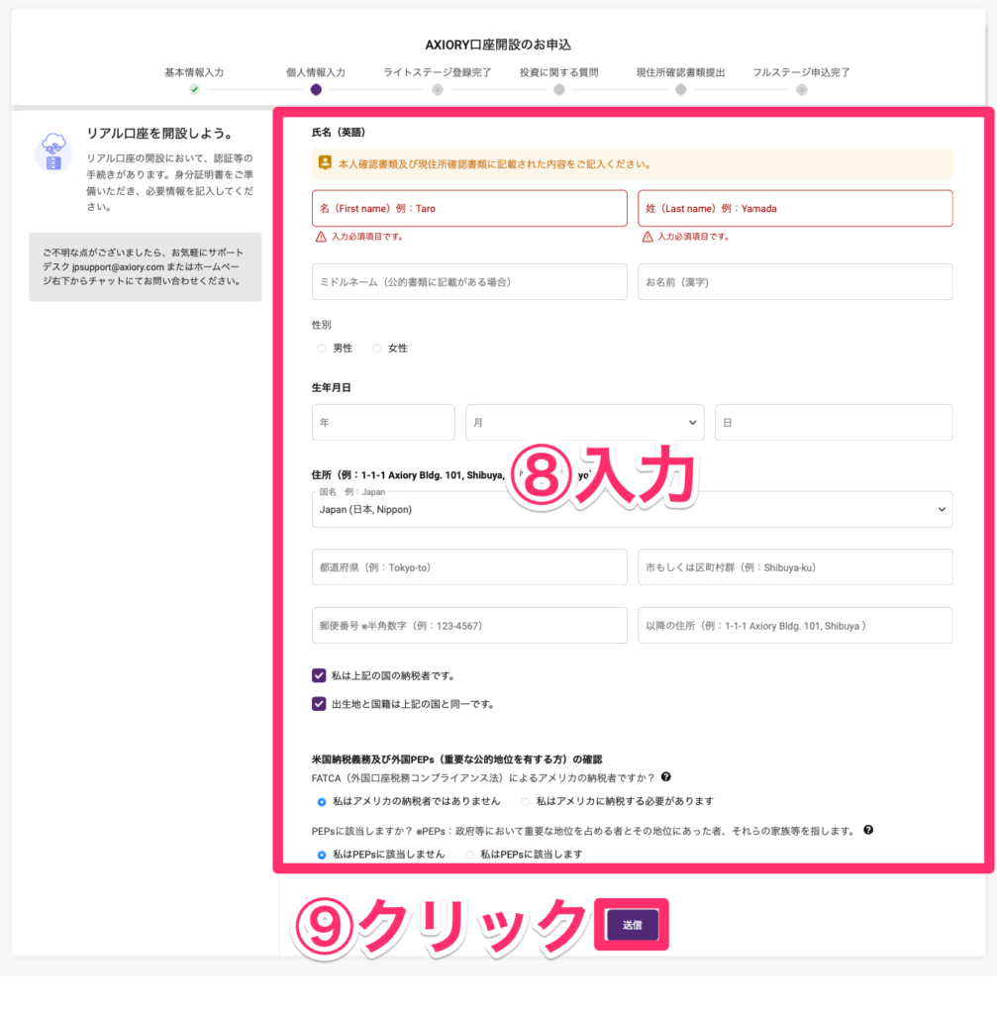Image resolution: width=997 pixels, height=1014 pixels.
Task: Click the 米国納税義務及び外国PEPs section heading
Action: [456, 760]
